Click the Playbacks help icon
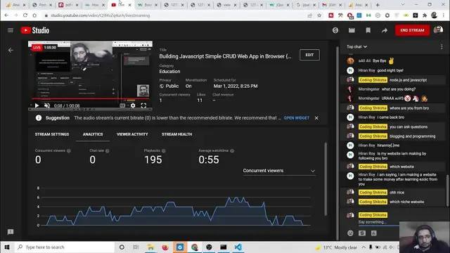The width and height of the screenshot is (450, 253). pyautogui.click(x=163, y=151)
